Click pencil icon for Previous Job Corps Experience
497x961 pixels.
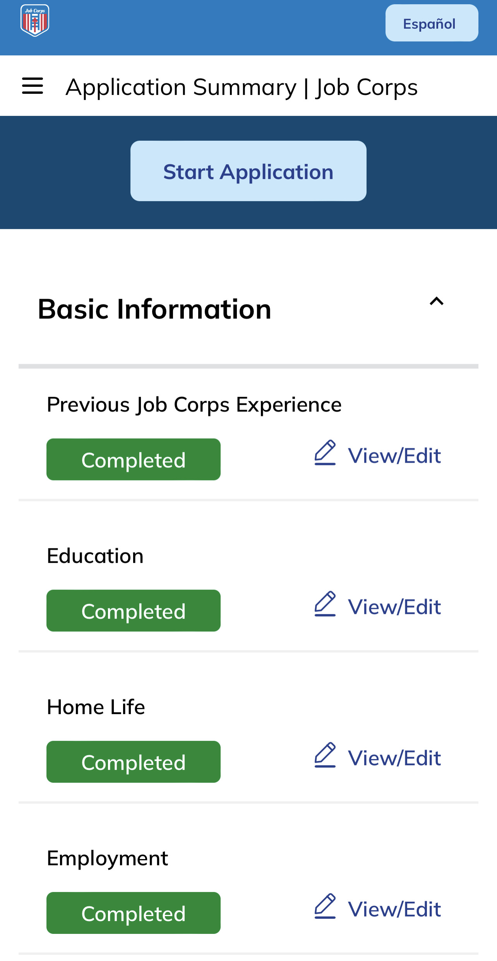[325, 453]
